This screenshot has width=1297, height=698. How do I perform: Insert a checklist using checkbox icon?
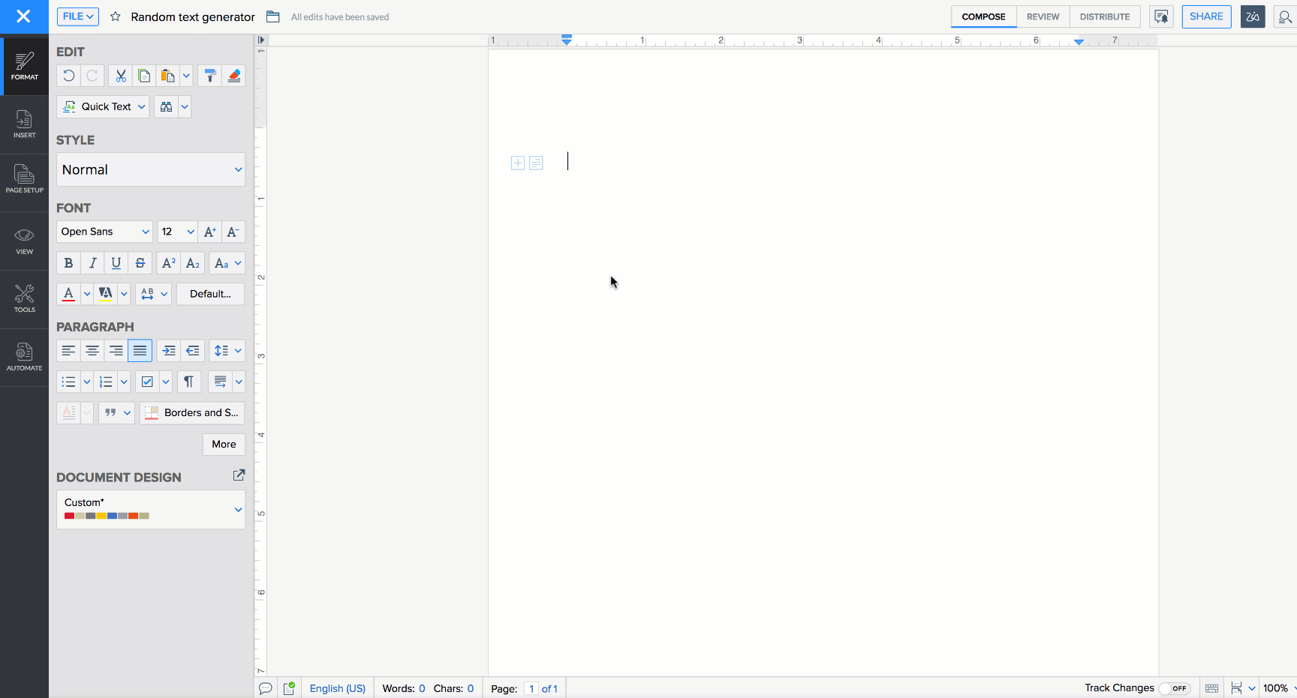coord(146,382)
